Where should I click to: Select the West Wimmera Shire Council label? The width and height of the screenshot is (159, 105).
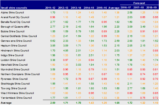point(17,93)
